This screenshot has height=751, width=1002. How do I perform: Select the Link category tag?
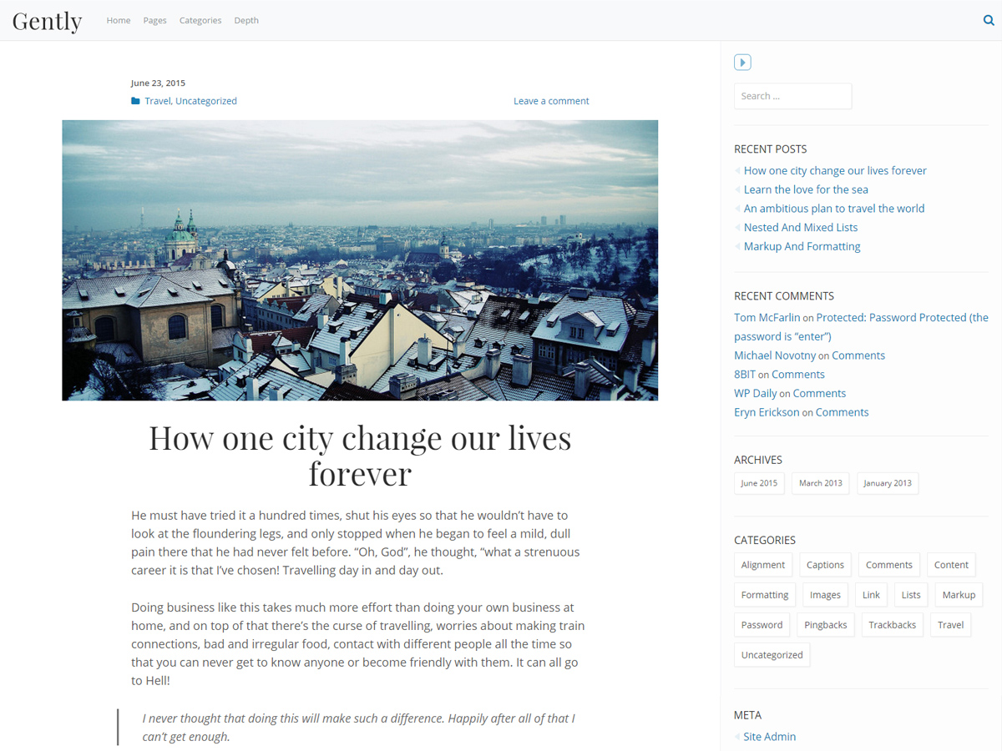click(871, 595)
